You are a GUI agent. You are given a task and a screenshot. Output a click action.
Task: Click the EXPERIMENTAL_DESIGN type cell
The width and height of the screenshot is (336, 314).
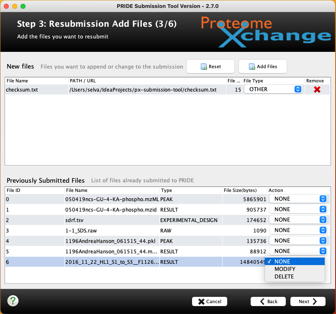click(x=191, y=220)
